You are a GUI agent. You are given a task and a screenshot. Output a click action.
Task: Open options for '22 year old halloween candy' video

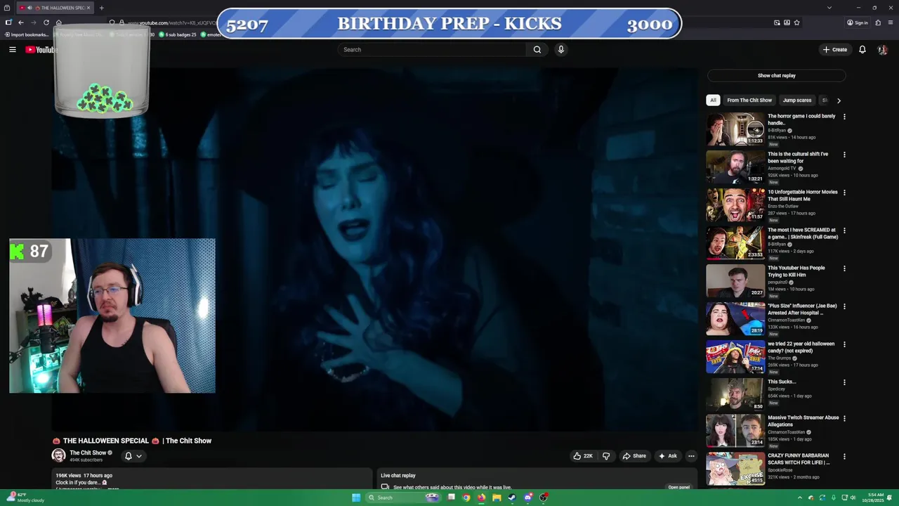(844, 344)
